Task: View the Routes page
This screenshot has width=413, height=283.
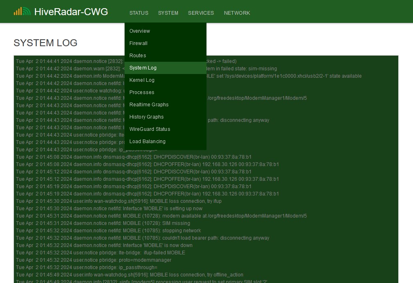Action: click(x=137, y=56)
